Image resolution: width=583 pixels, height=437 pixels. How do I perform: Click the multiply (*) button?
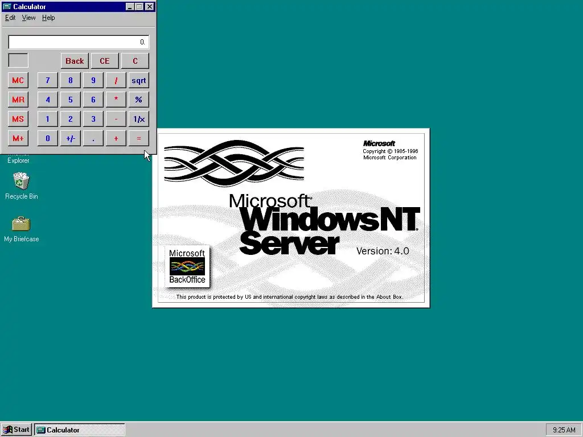coord(116,100)
